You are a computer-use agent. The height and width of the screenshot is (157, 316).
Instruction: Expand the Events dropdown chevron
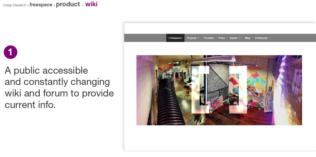click(x=239, y=38)
